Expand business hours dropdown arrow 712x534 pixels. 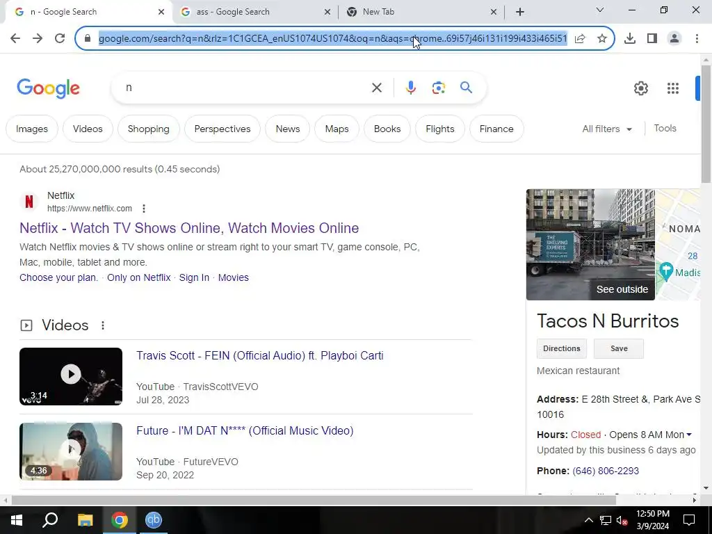689,435
